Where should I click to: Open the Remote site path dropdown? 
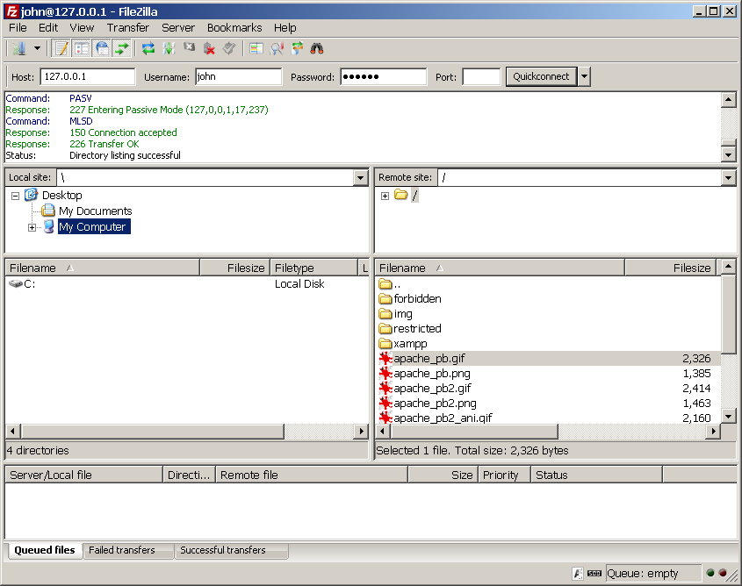pos(727,178)
